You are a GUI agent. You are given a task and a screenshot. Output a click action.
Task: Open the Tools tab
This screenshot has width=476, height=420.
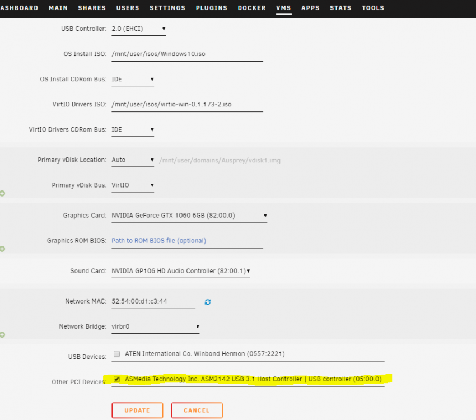coord(373,8)
